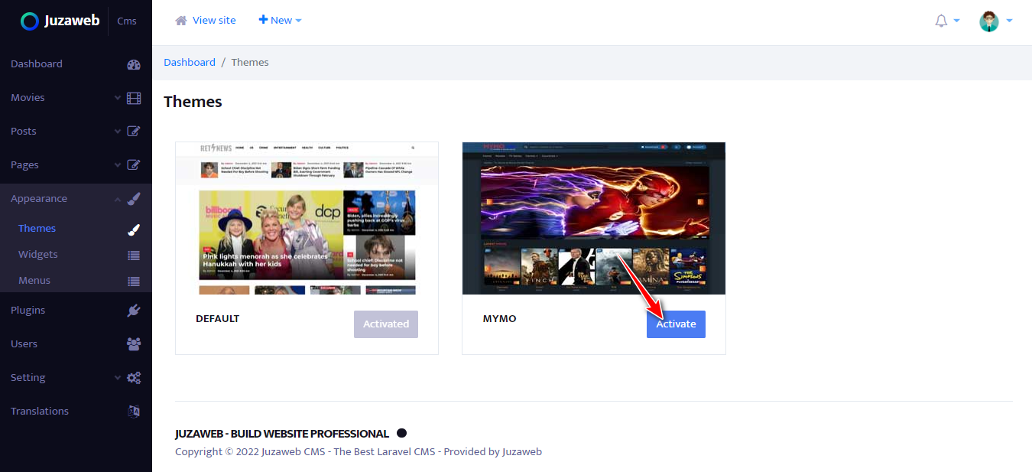Click the Cms label beside the logo
This screenshot has height=472, width=1032.
pos(127,21)
